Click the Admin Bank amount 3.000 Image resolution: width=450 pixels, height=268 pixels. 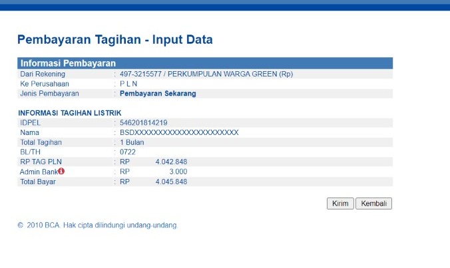click(178, 172)
